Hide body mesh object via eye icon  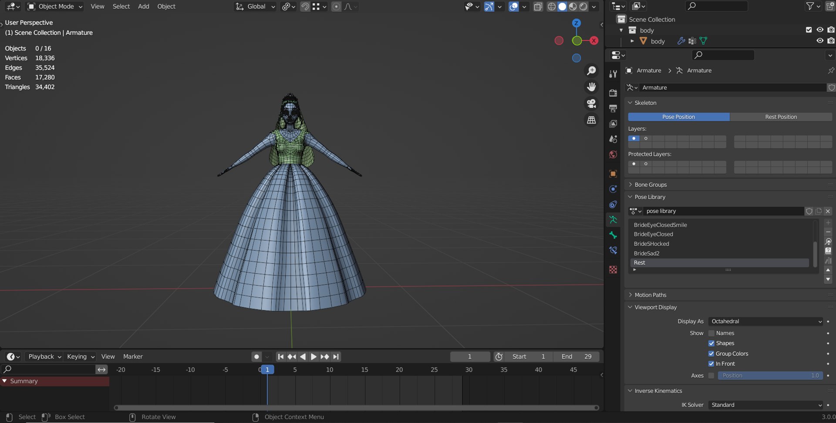point(820,41)
